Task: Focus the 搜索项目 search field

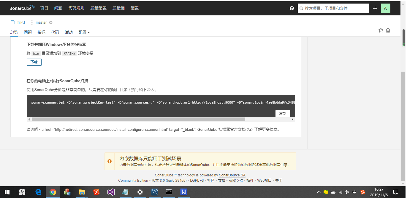Action: point(333,8)
